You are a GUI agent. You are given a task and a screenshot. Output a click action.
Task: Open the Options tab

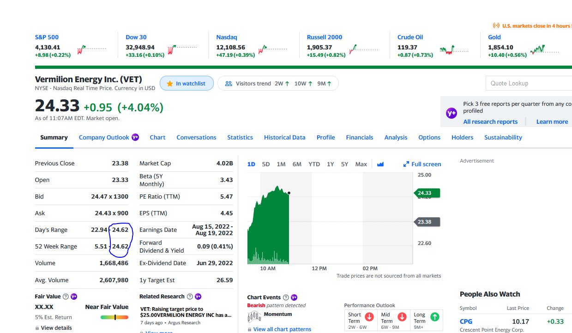coord(429,137)
